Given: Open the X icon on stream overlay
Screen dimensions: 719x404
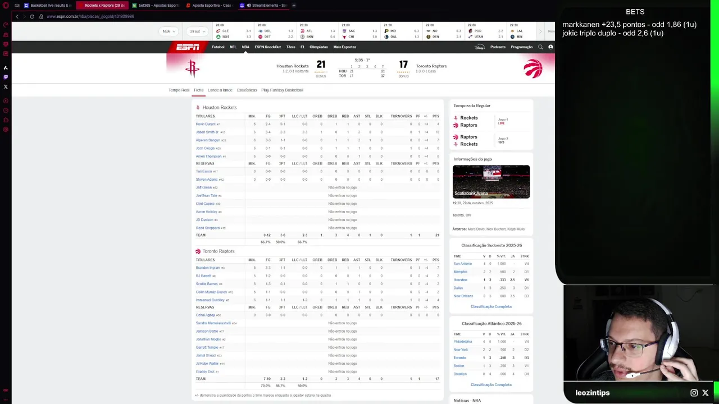Looking at the screenshot, I should tap(706, 393).
